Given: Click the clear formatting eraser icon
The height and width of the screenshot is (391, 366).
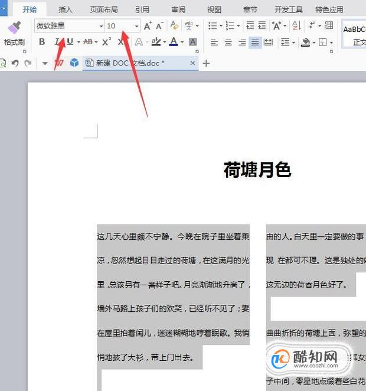Looking at the screenshot, I should 174,25.
